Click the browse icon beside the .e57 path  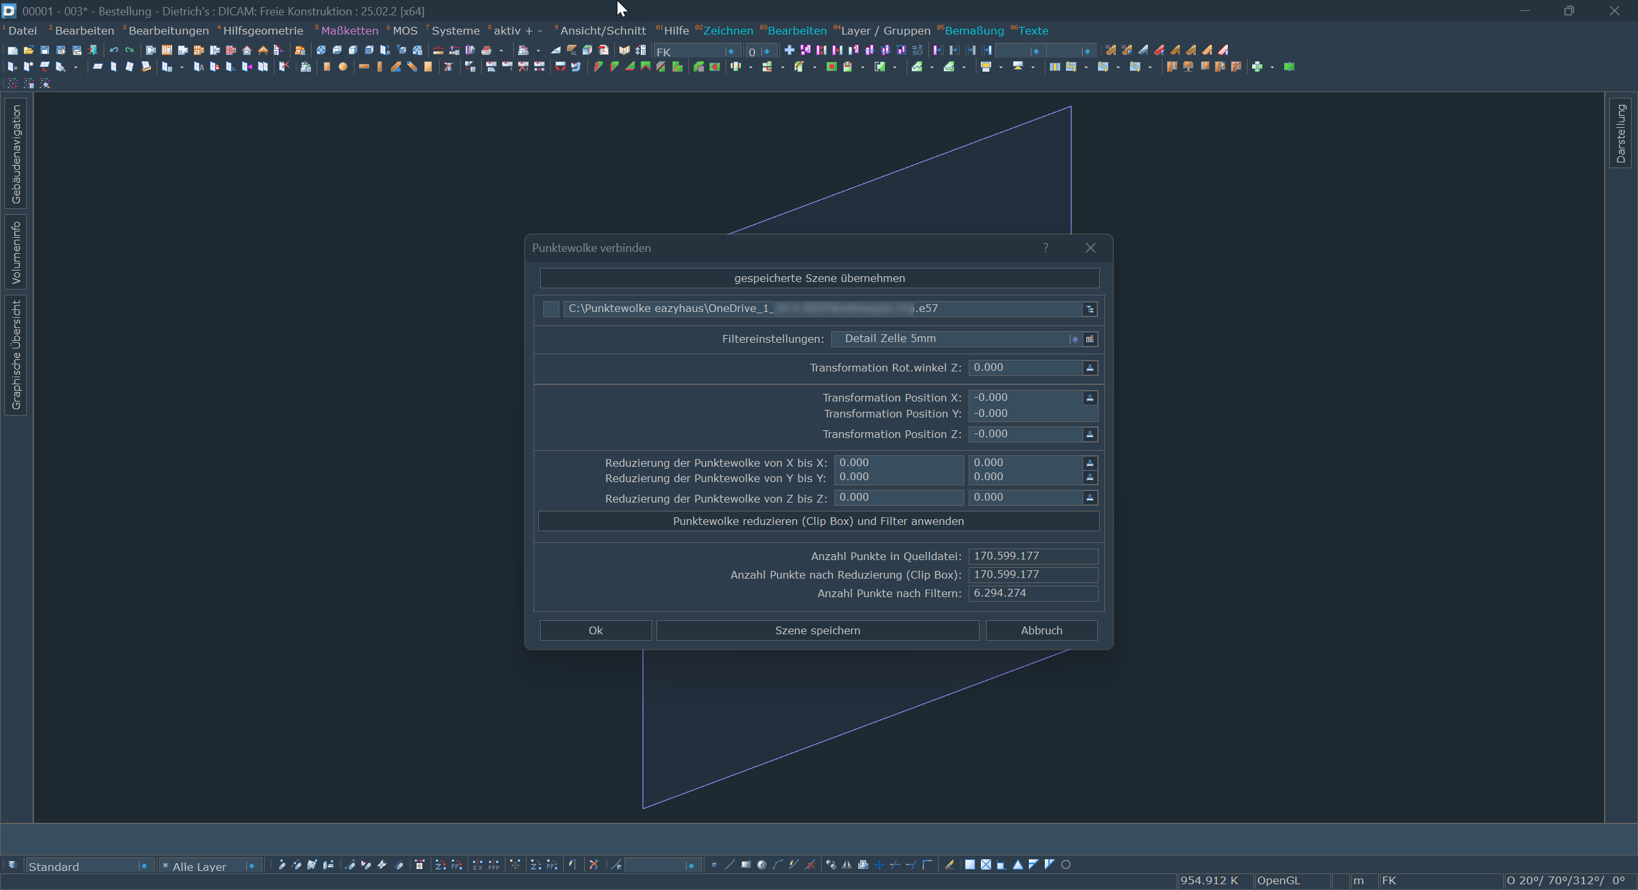[1090, 309]
